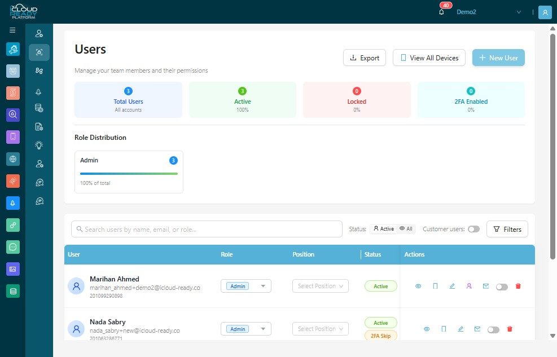The width and height of the screenshot is (557, 357).
Task: Open Marihan Ahmed's Admin role dropdown
Action: click(246, 286)
